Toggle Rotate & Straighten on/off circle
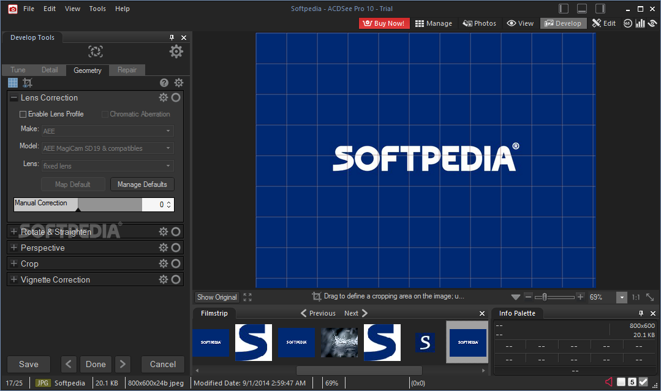Viewport: 661px width, 391px height. 176,232
